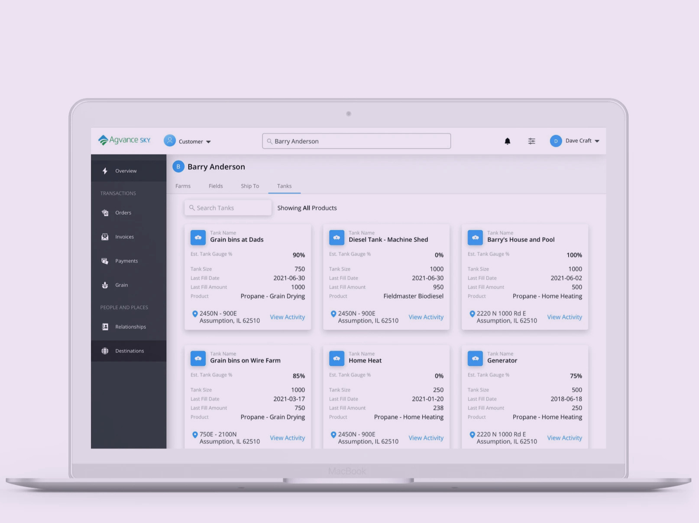Click the Barry Anderson B avatar
699x523 pixels.
coord(178,167)
